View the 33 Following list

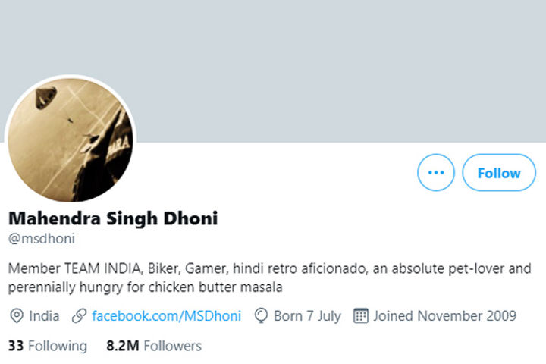48,346
